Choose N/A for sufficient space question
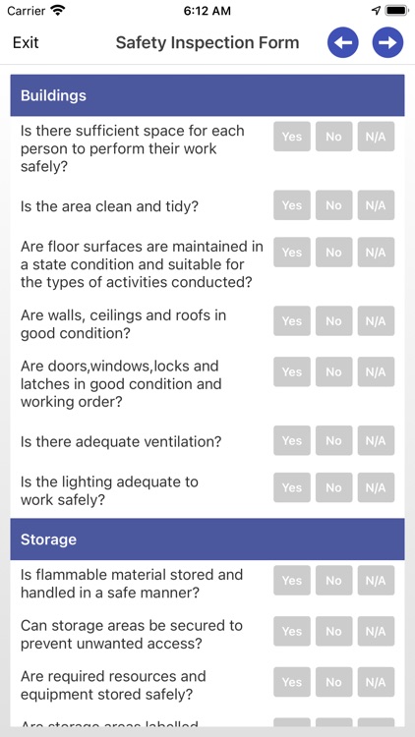Viewport: 415px width, 737px height. pos(376,137)
